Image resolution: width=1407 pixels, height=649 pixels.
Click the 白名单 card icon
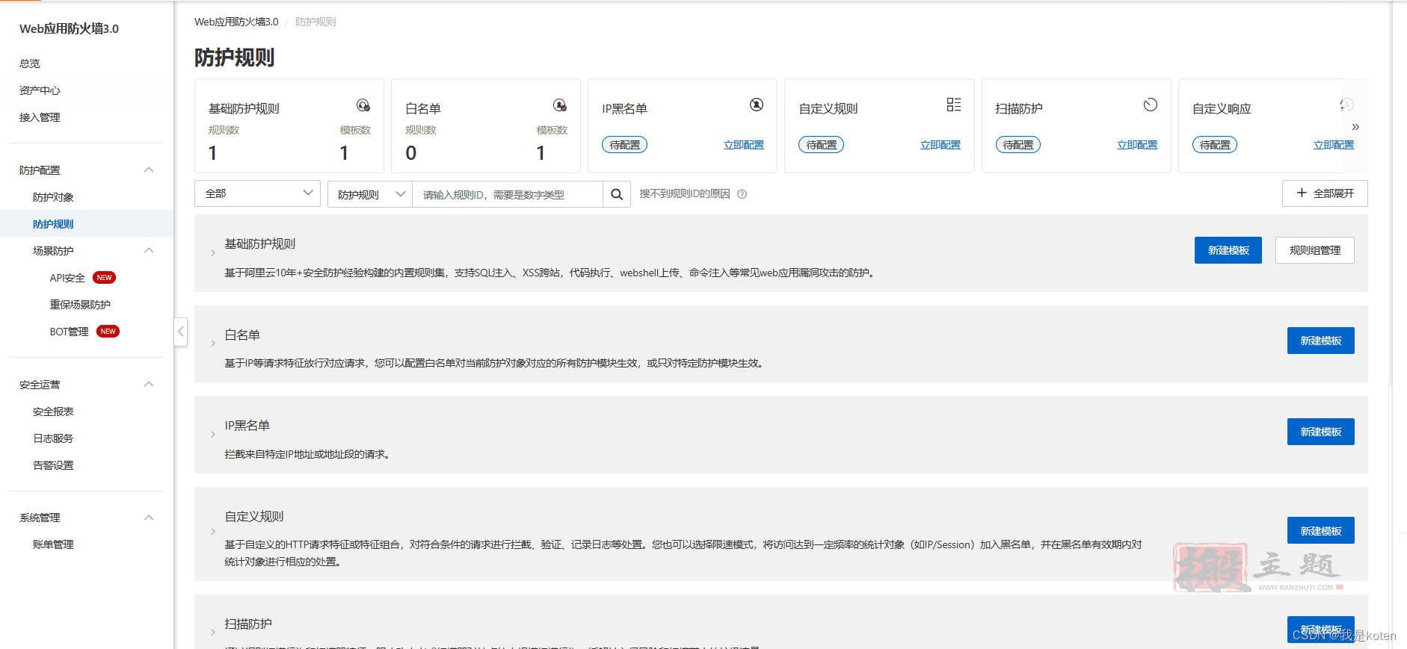tap(560, 105)
